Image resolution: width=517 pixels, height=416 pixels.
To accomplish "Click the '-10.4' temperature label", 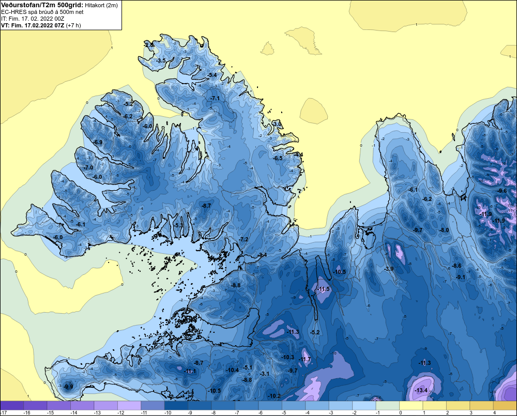I will (x=232, y=370).
